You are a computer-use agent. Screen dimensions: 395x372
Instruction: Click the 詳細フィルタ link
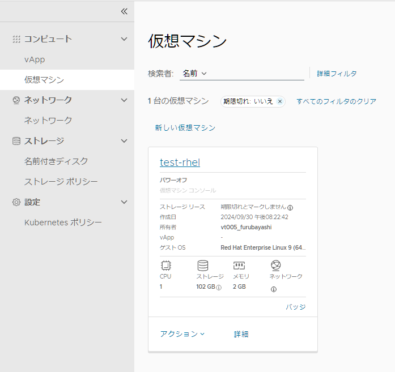337,74
